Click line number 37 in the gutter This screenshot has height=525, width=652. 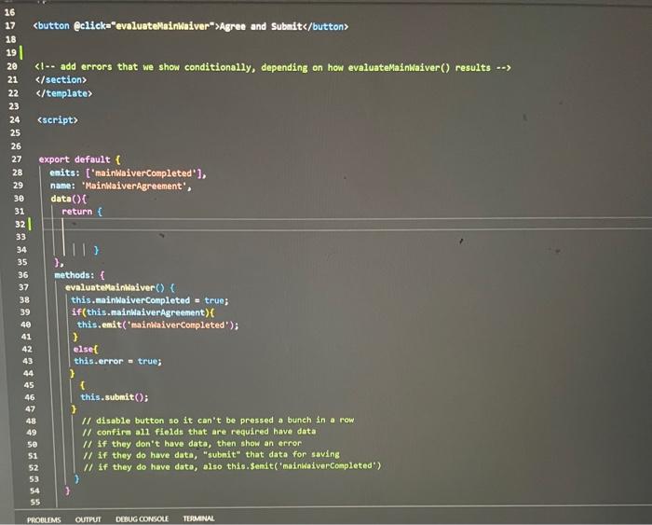coord(23,287)
